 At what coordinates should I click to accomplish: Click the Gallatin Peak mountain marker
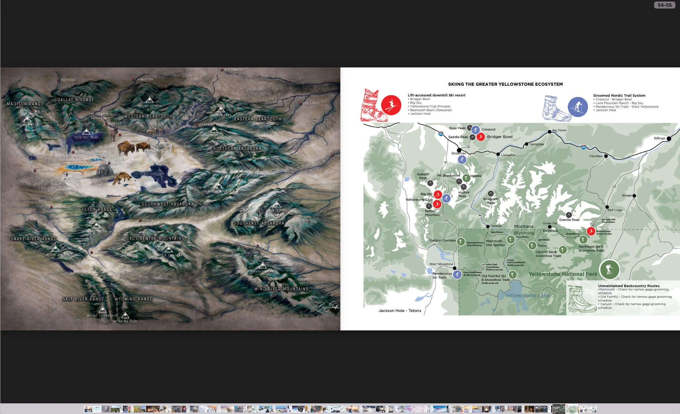[430, 183]
